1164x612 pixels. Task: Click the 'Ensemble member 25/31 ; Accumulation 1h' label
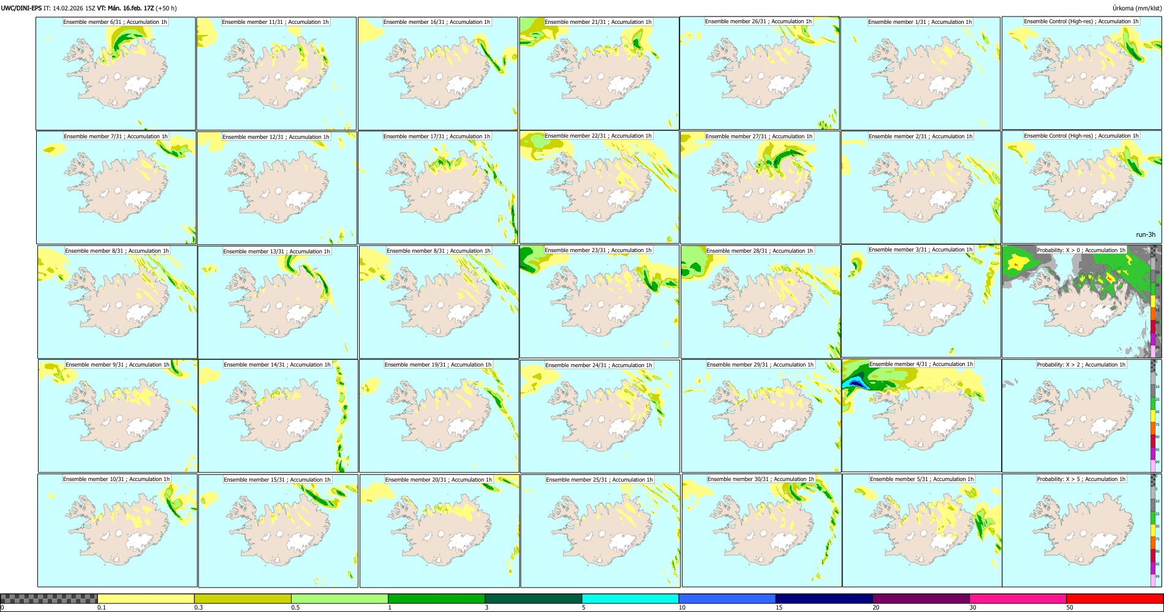(600, 480)
